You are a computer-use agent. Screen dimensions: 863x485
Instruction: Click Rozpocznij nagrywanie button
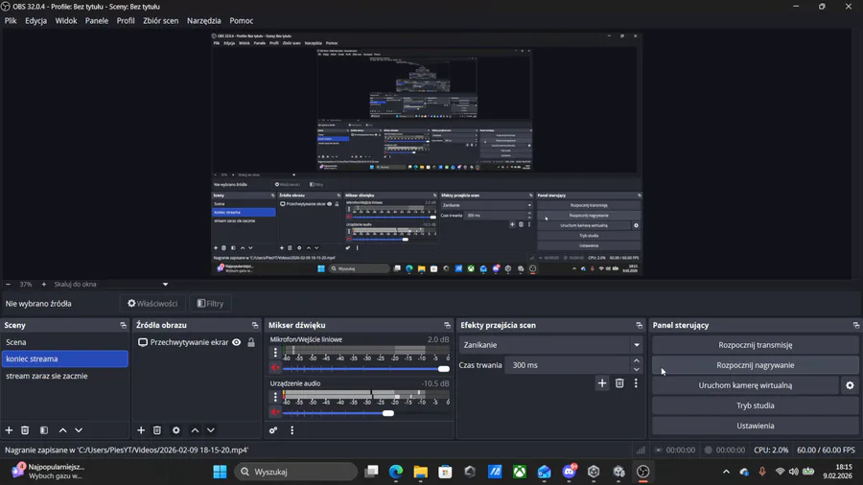(756, 365)
